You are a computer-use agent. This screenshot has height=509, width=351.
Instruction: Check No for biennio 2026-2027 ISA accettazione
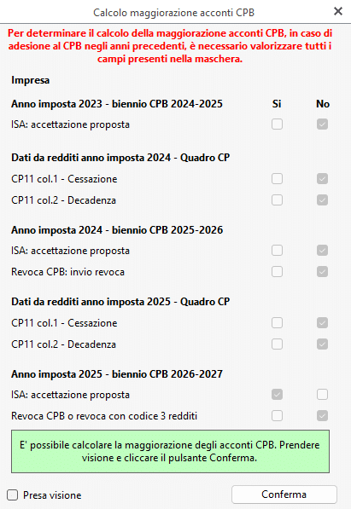[x=322, y=395]
